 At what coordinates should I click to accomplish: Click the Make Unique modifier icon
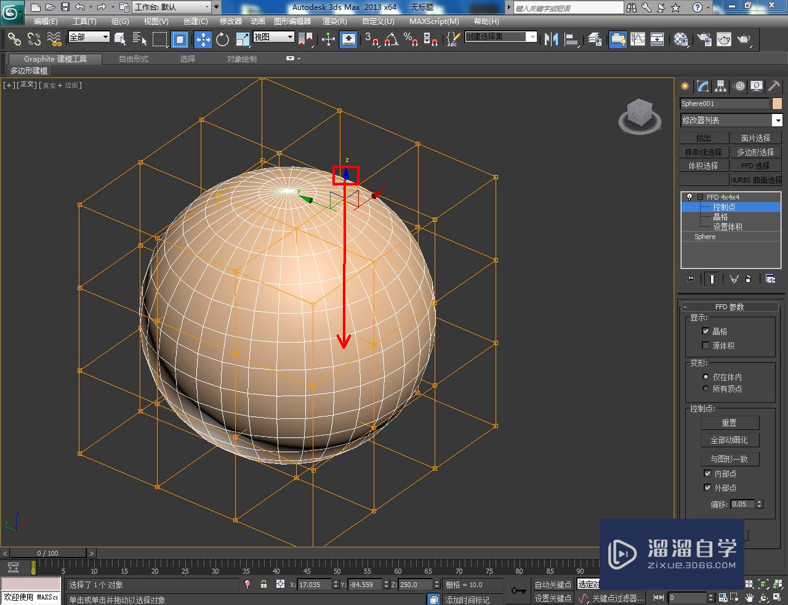tap(734, 279)
